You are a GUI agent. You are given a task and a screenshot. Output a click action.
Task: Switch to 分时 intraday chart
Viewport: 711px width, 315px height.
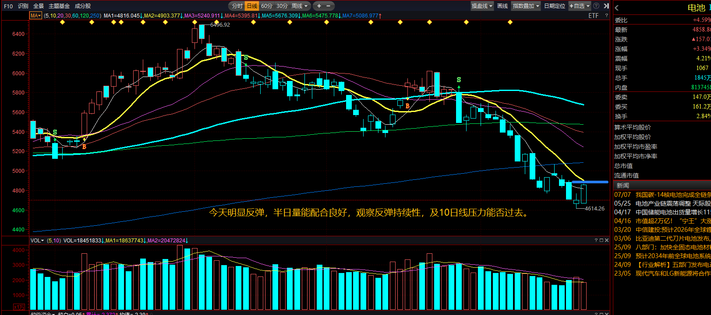(x=237, y=6)
